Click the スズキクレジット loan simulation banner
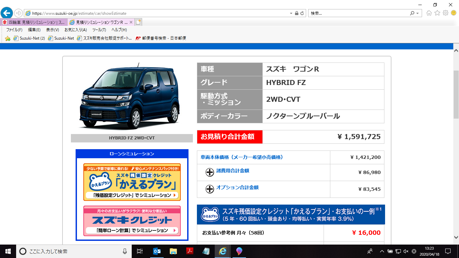459x258 pixels. (x=132, y=221)
